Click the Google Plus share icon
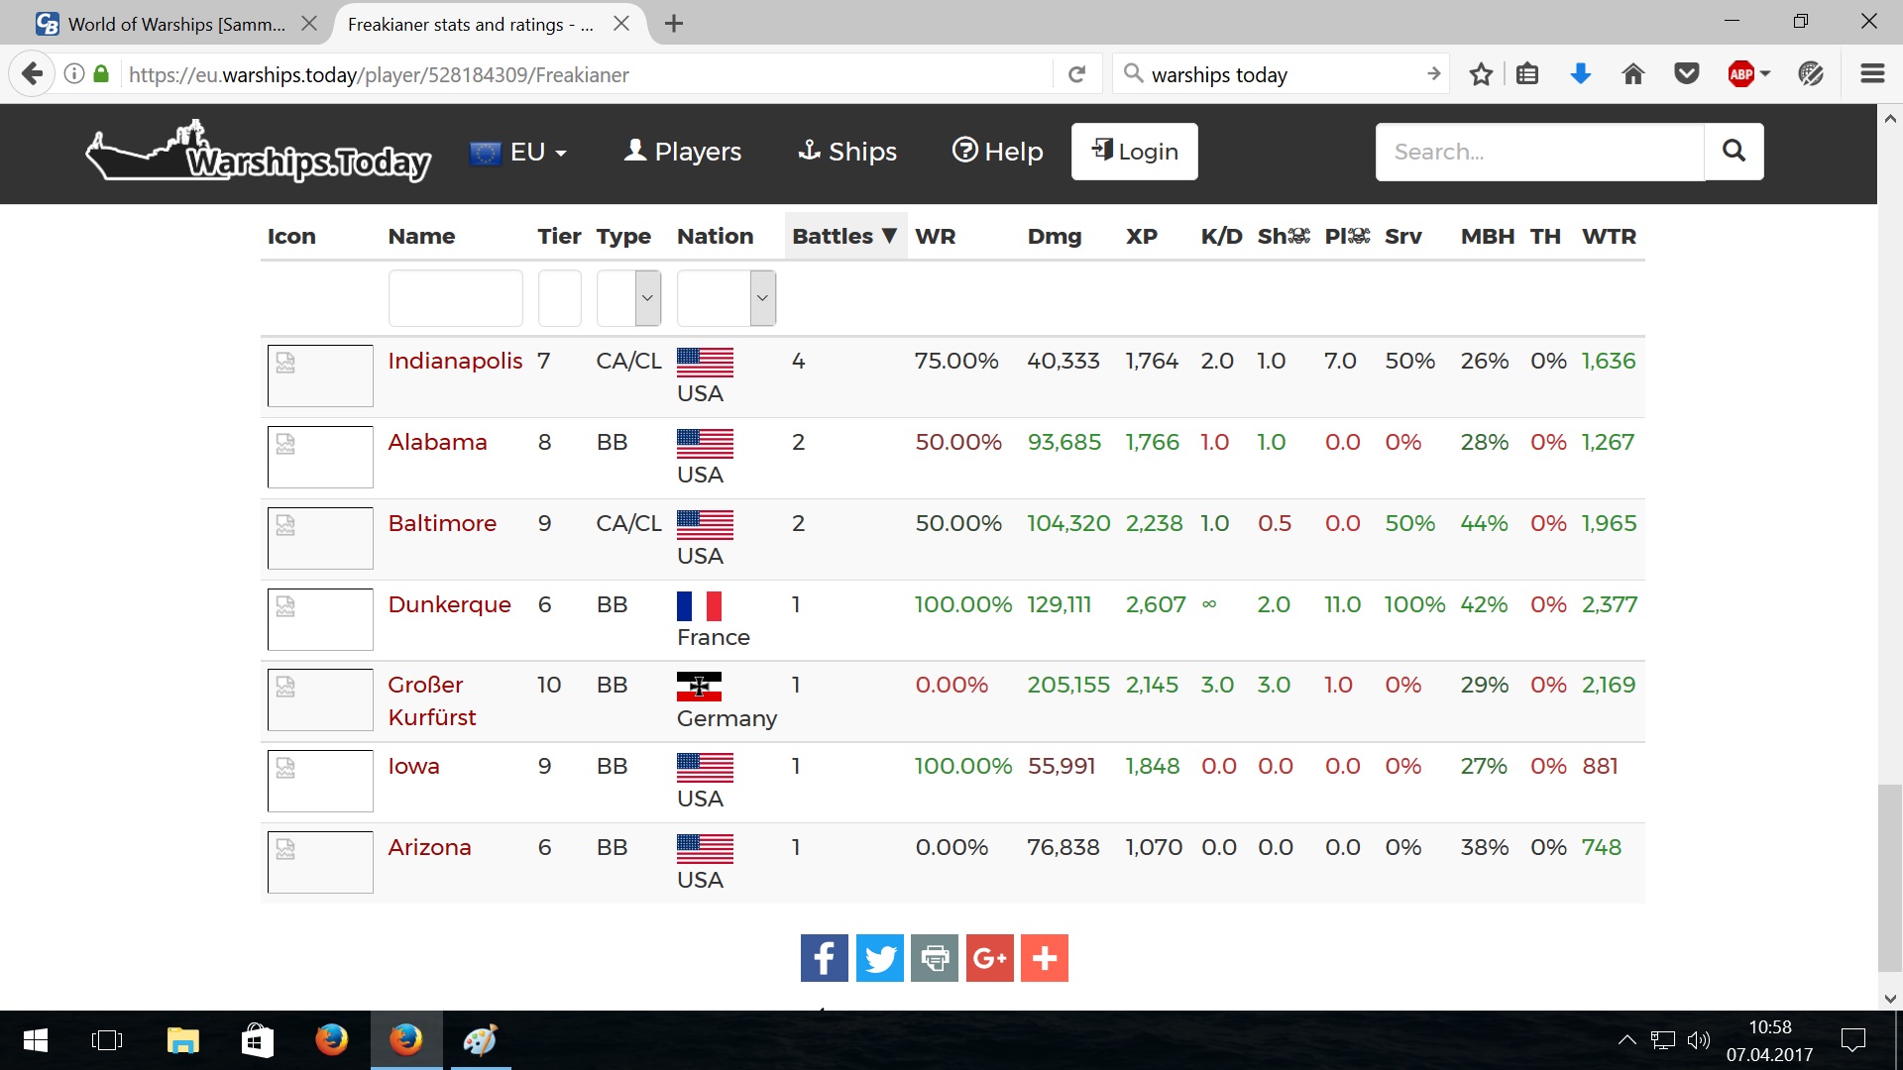The height and width of the screenshot is (1070, 1903). pyautogui.click(x=989, y=958)
